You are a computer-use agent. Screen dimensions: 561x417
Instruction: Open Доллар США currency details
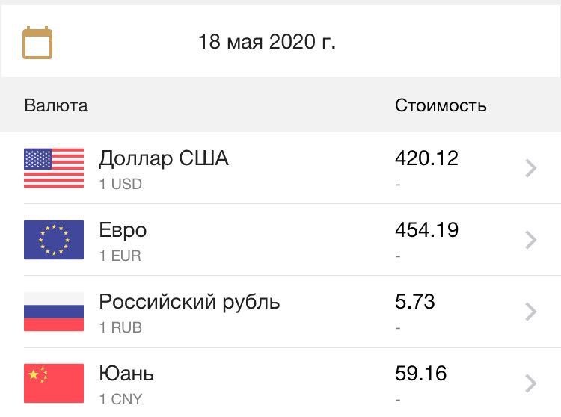tap(280, 168)
